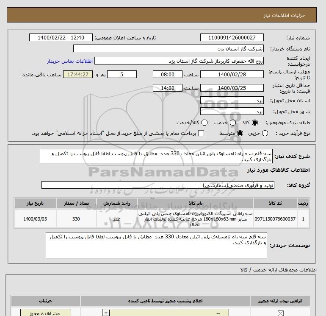The image size is (326, 316).
Task: Click the price validity date 1400/03/25
Action: 232,88
